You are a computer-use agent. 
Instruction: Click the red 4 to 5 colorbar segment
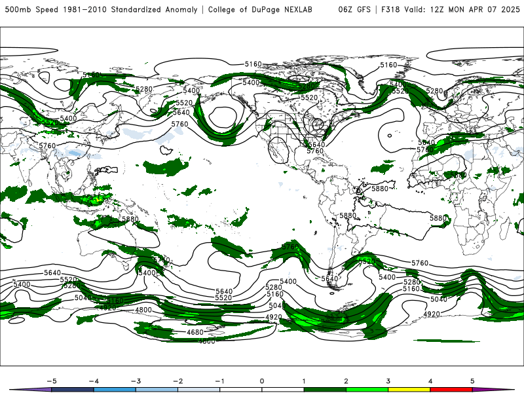point(451,390)
